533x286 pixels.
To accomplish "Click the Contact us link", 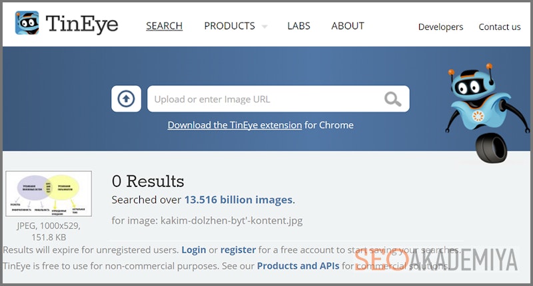I will (500, 27).
